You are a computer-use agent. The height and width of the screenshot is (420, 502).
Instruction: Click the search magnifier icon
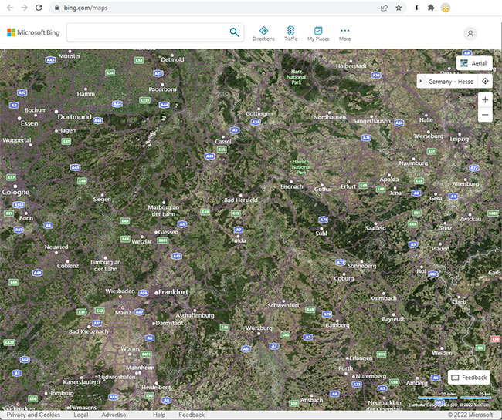(234, 32)
